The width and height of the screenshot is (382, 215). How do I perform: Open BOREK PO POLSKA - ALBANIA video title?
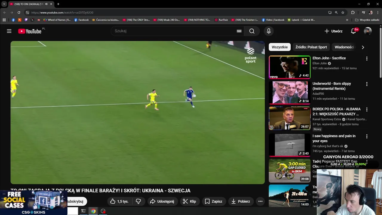click(x=336, y=112)
